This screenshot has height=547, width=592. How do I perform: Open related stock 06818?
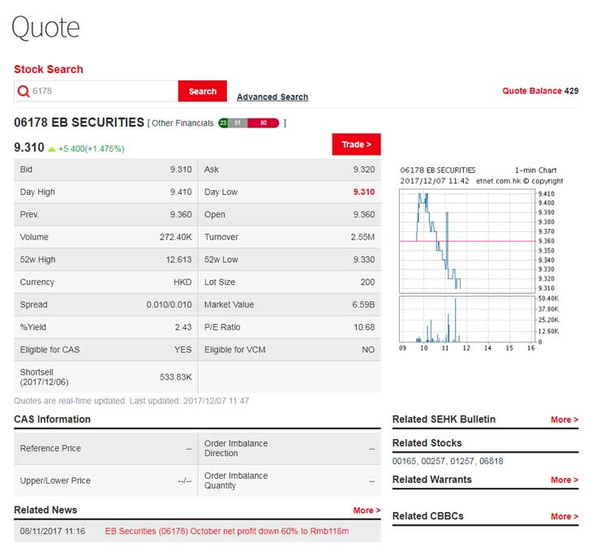pyautogui.click(x=491, y=461)
